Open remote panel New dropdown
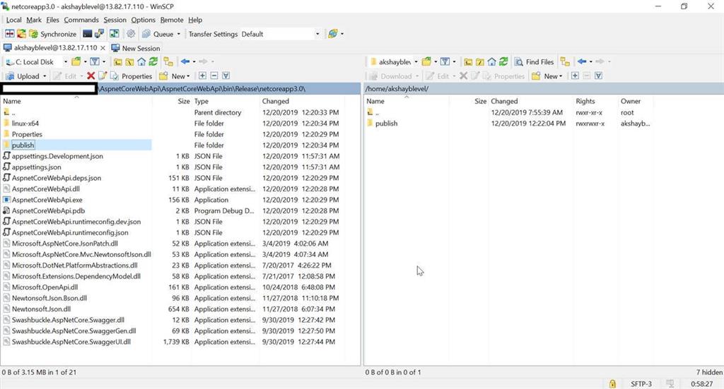724x389 pixels. (x=547, y=76)
